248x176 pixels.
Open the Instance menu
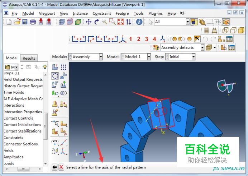(80, 14)
